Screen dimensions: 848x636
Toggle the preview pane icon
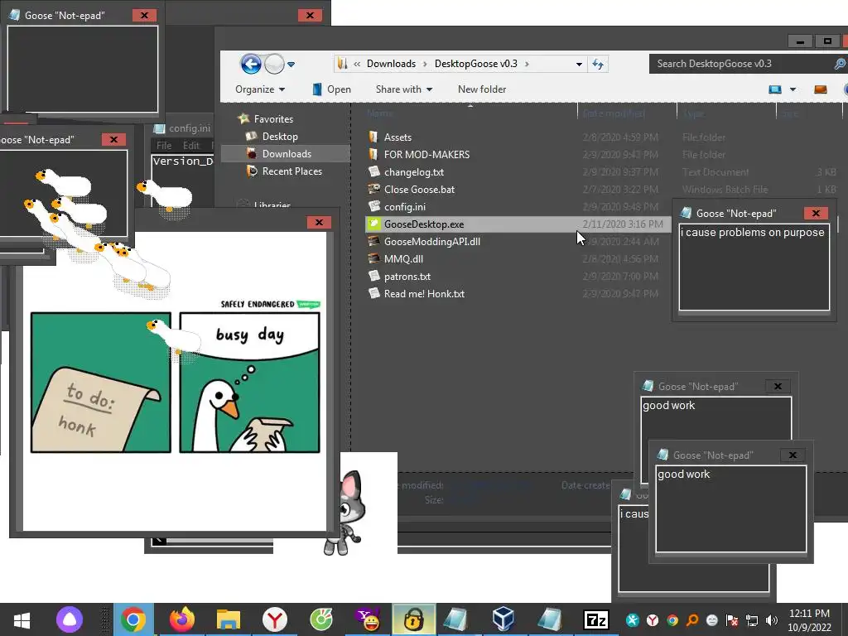pyautogui.click(x=821, y=89)
